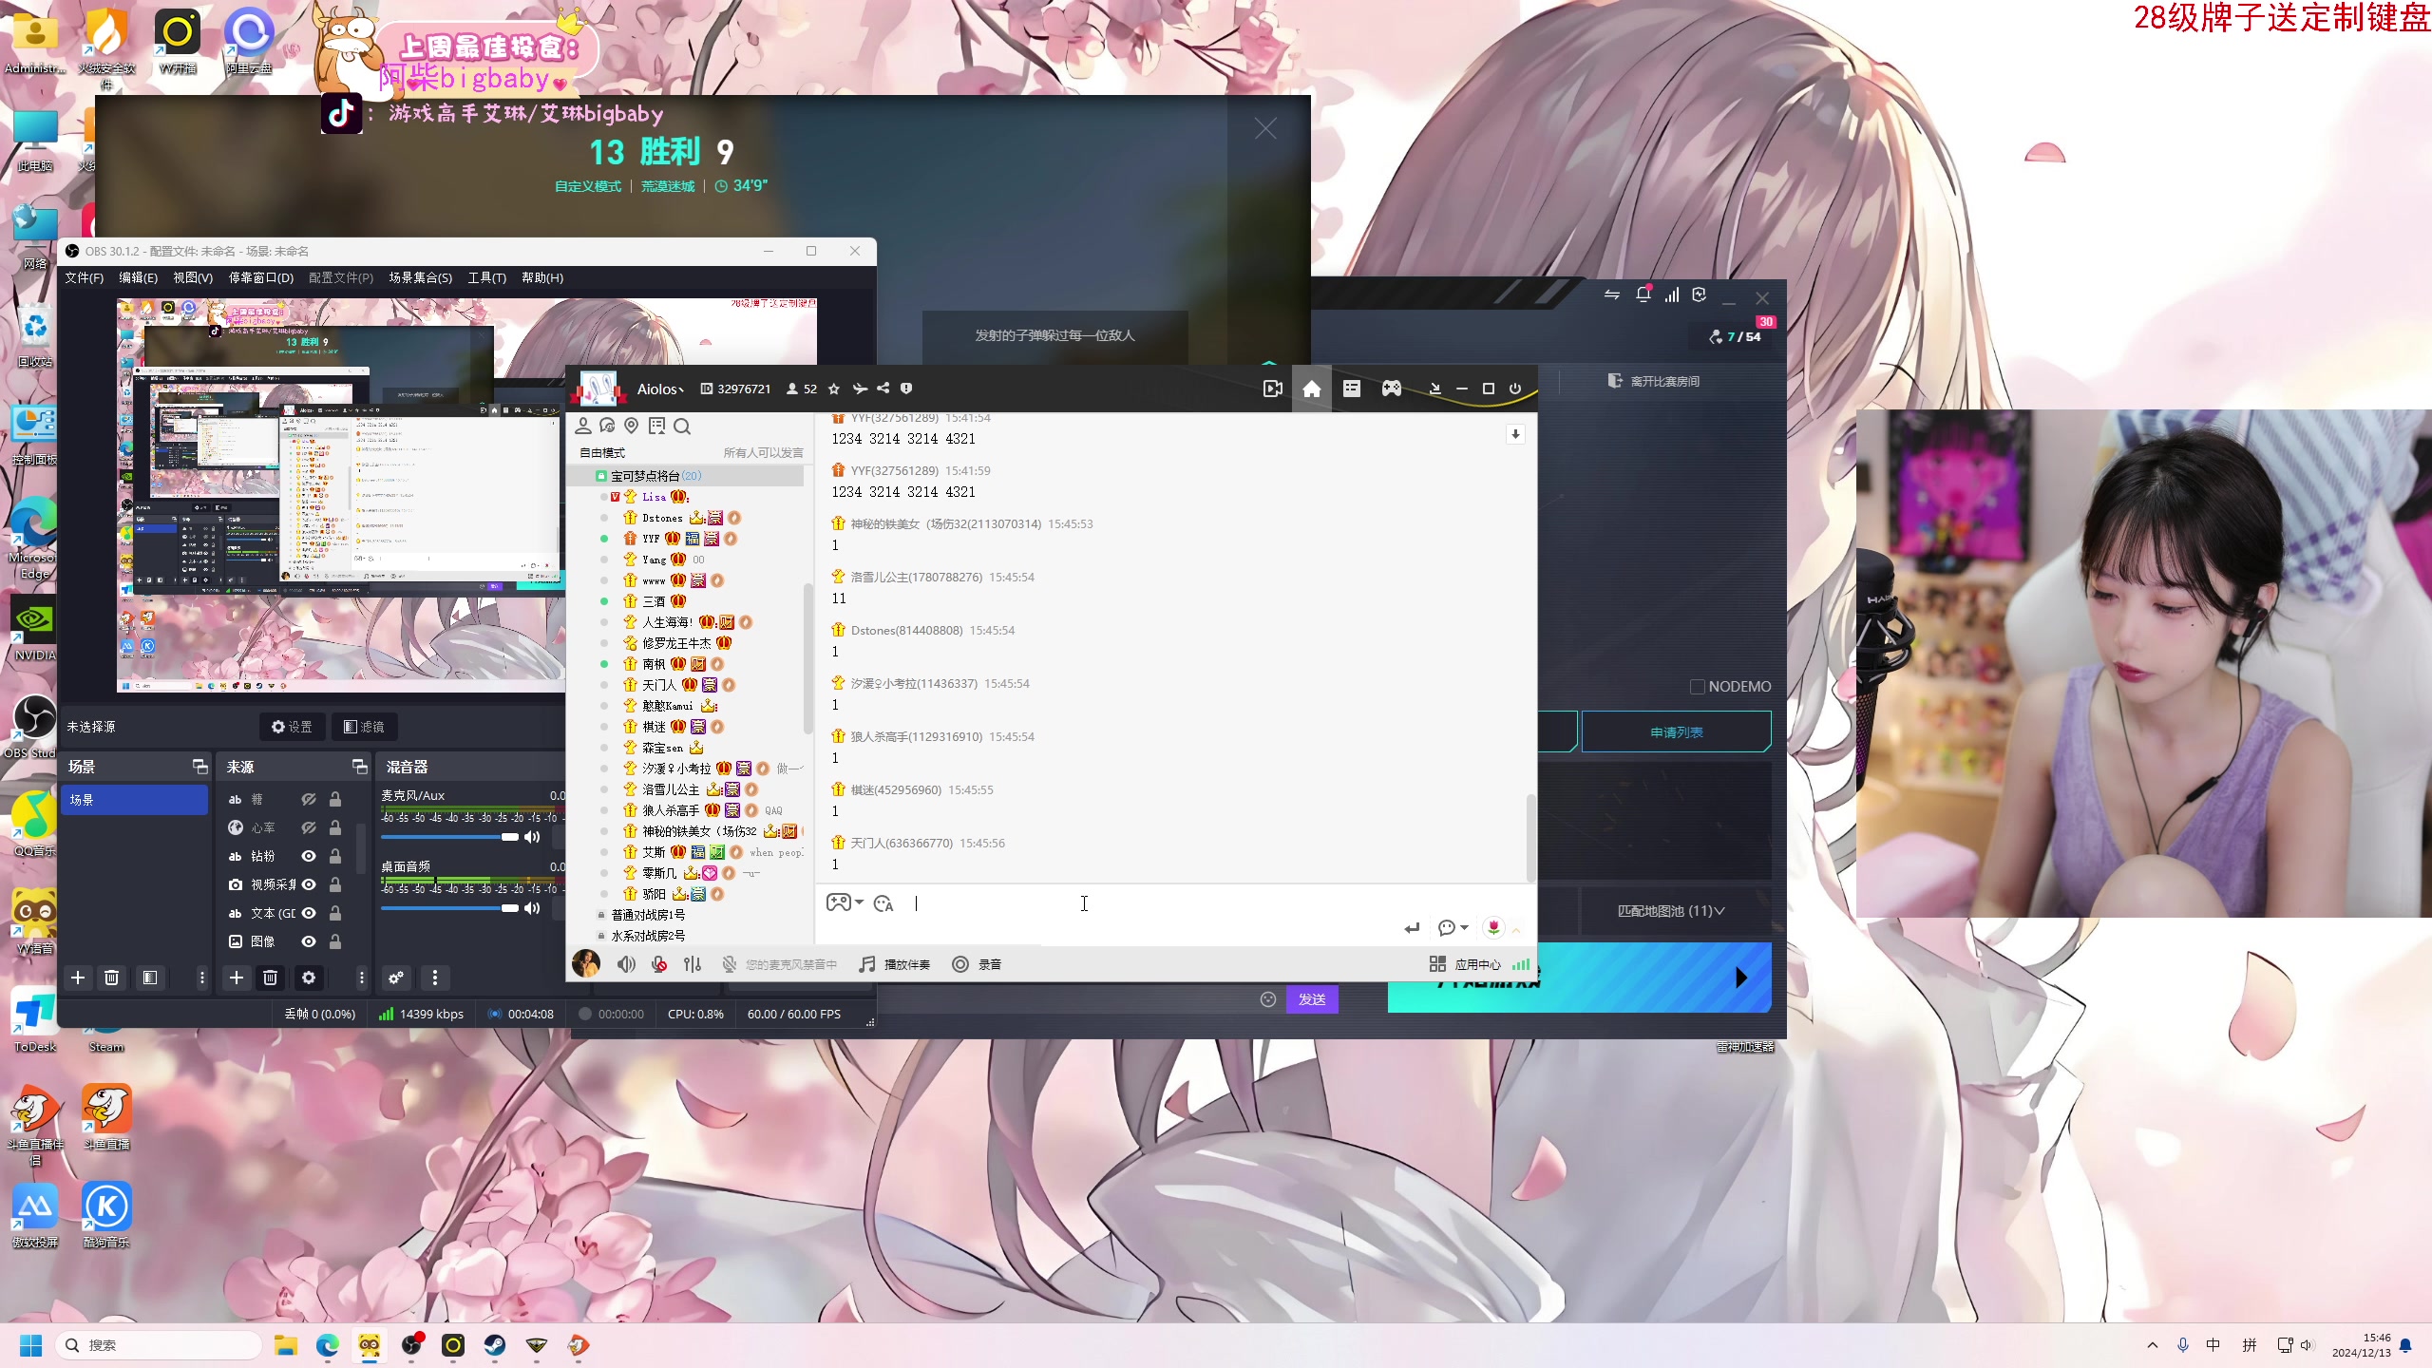The height and width of the screenshot is (1368, 2432).
Task: Open OBS 工具(T) menu
Action: coord(486,277)
